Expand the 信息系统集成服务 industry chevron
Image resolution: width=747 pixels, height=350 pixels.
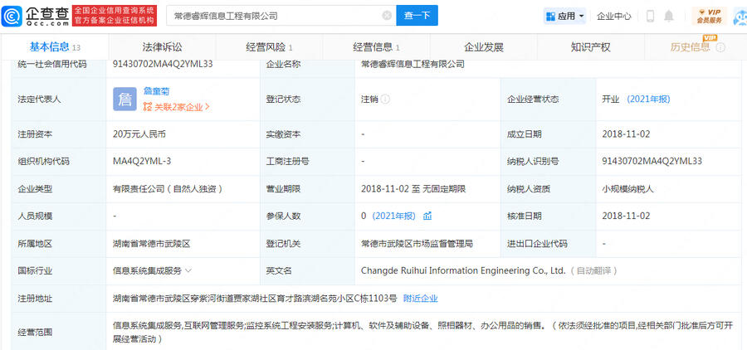(x=189, y=270)
